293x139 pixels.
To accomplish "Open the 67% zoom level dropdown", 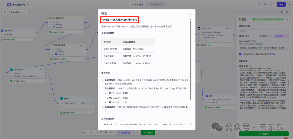I will point(93,132).
